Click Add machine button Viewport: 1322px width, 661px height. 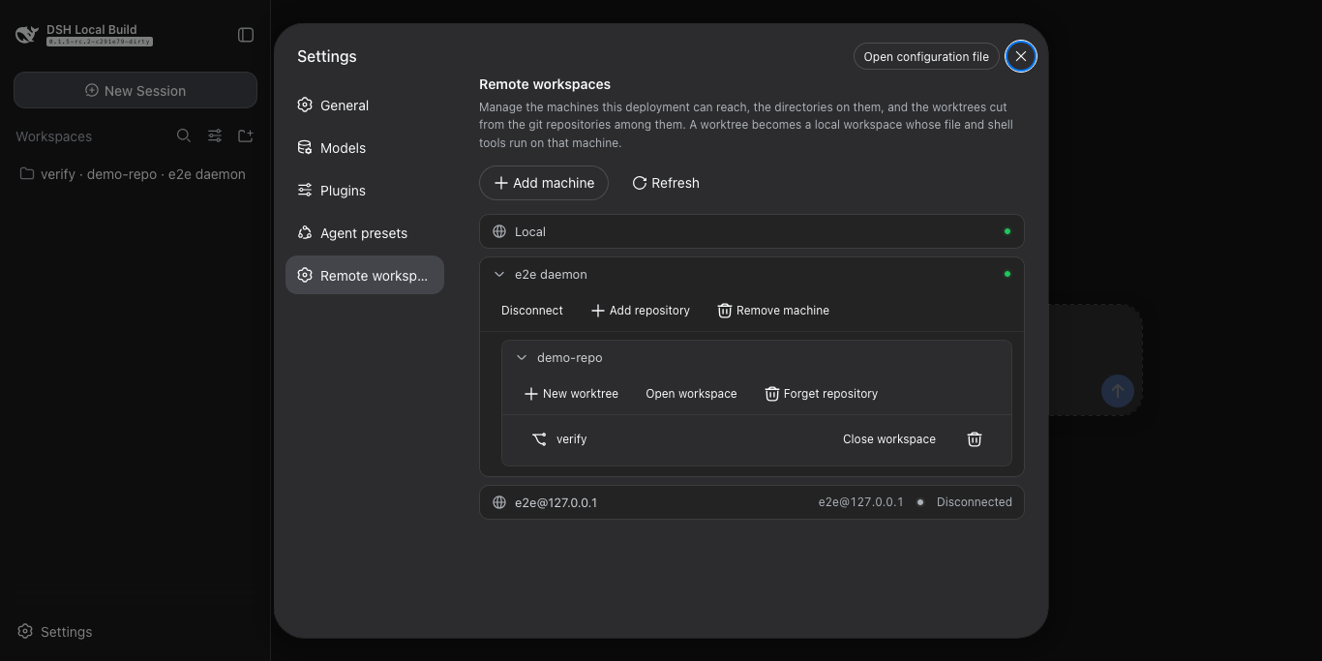[x=544, y=183]
